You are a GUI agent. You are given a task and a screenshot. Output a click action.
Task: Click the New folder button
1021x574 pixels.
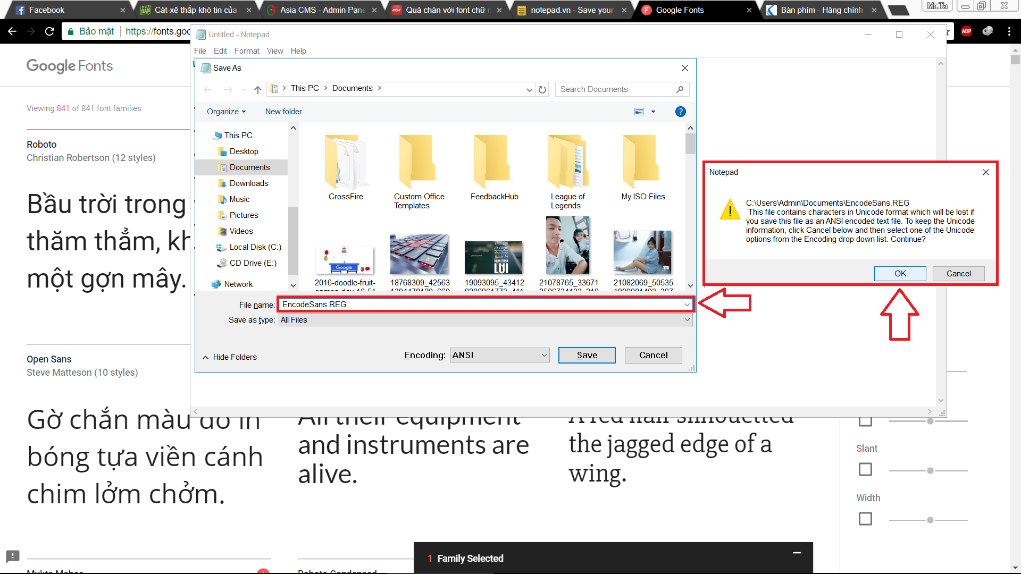coord(283,112)
